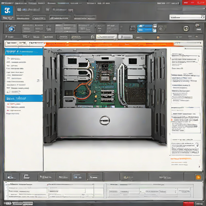Switch to the light gray tab beside the white tab
The width and height of the screenshot is (206, 206).
point(126,37)
